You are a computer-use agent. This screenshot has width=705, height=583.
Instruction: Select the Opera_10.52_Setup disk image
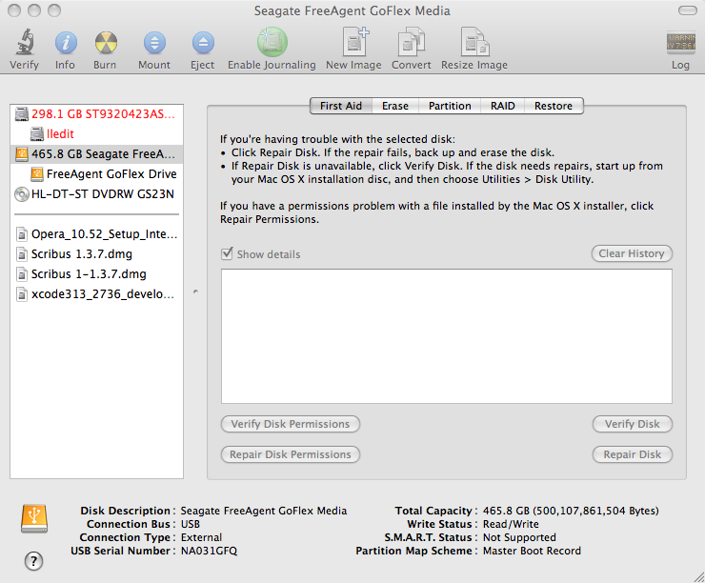click(x=96, y=234)
